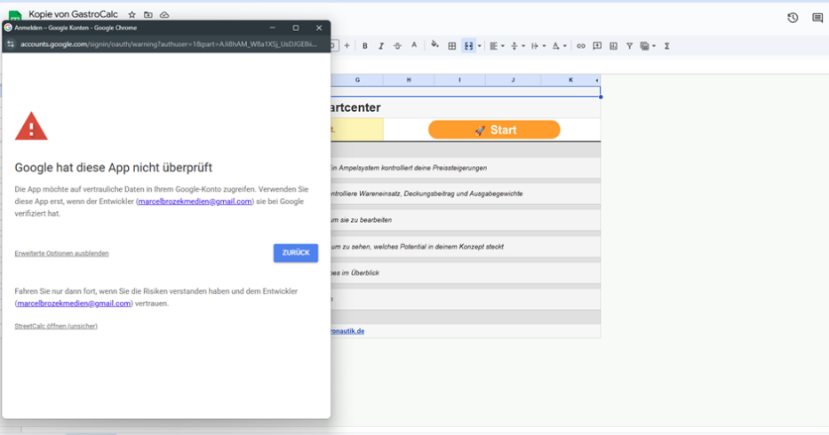Click the first marcelbrozekmedien@gmail.com link
The width and height of the screenshot is (829, 435).
point(195,202)
